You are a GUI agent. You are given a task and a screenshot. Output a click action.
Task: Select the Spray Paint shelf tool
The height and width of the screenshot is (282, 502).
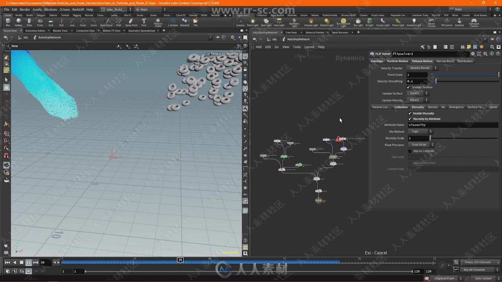coord(131,22)
